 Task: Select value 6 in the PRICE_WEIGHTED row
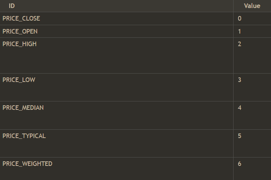240,164
